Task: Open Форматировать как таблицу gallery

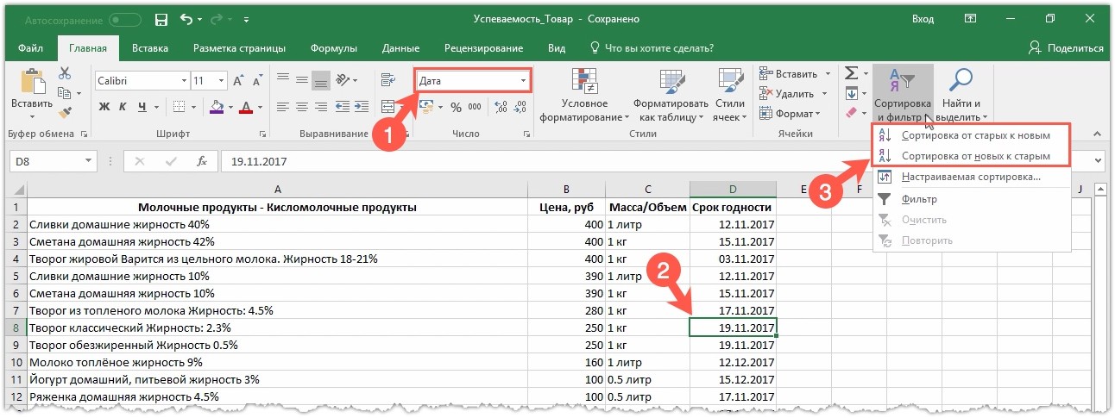Action: pos(670,95)
